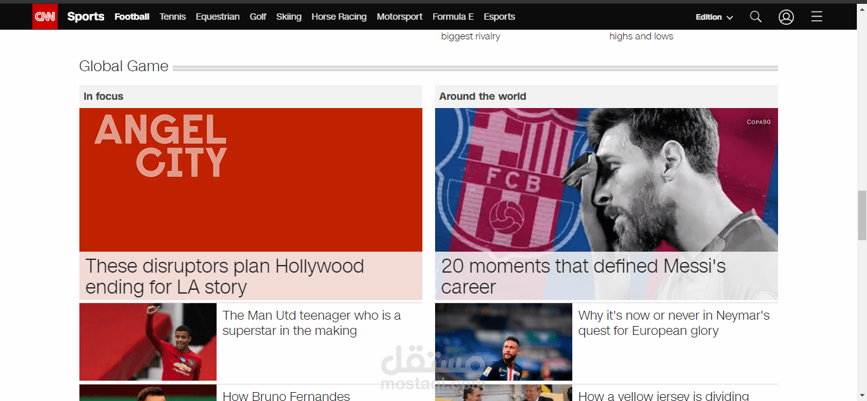The width and height of the screenshot is (867, 401).
Task: Open the user account profile icon
Action: pyautogui.click(x=786, y=17)
